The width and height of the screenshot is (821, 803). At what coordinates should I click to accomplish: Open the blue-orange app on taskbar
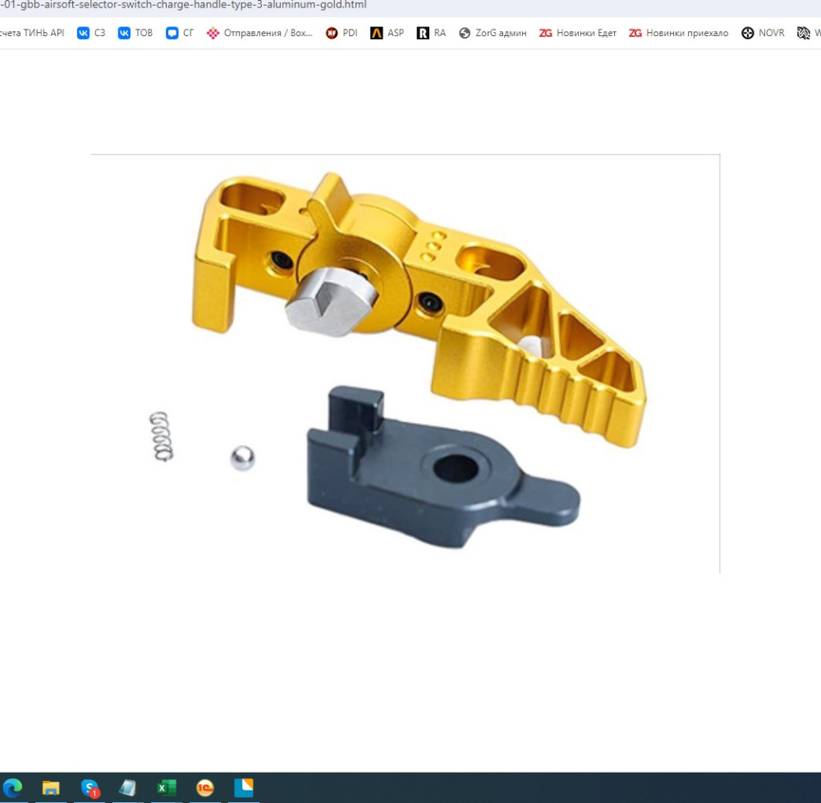244,787
